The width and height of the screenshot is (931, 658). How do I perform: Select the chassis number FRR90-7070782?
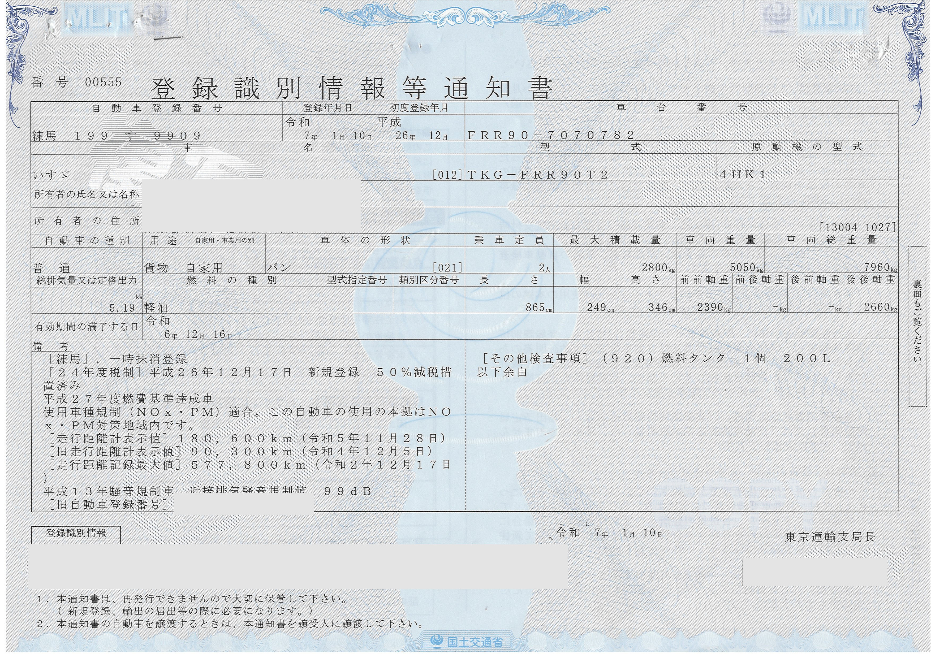[551, 135]
